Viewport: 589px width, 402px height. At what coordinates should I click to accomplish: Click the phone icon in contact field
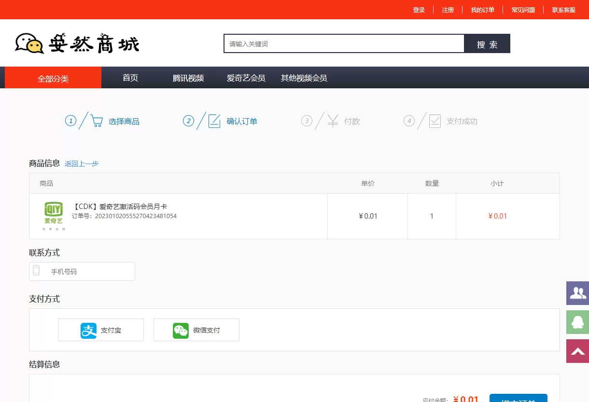(36, 271)
